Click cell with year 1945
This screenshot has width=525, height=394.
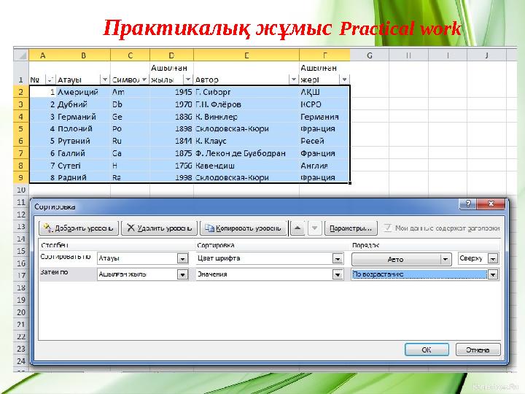pyautogui.click(x=171, y=92)
